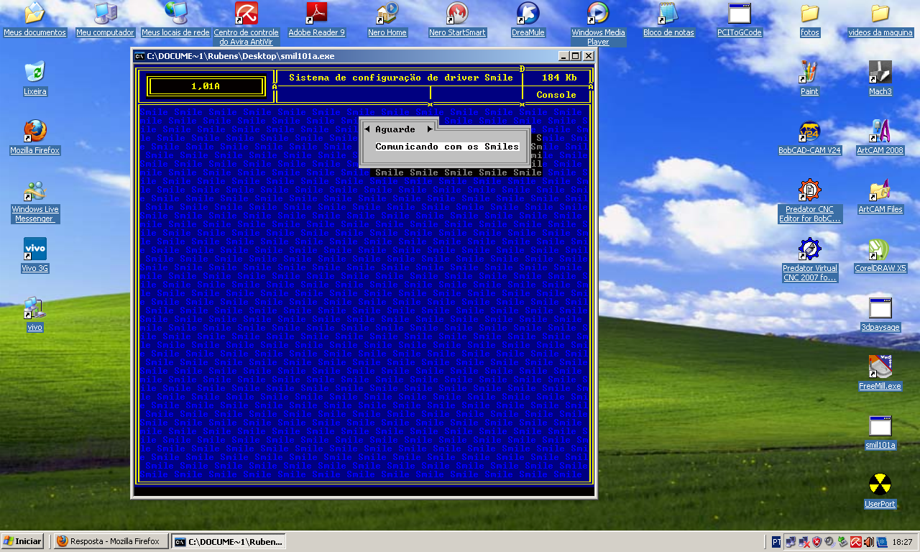Open the fotos folder
Image resolution: width=920 pixels, height=552 pixels.
tap(809, 19)
